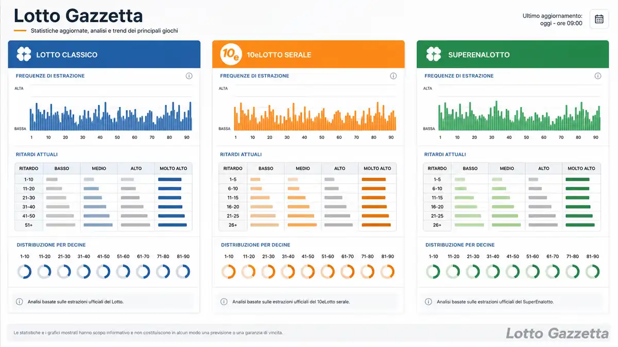The image size is (618, 347).
Task: Open the calendar icon near the update time
Action: 599,19
